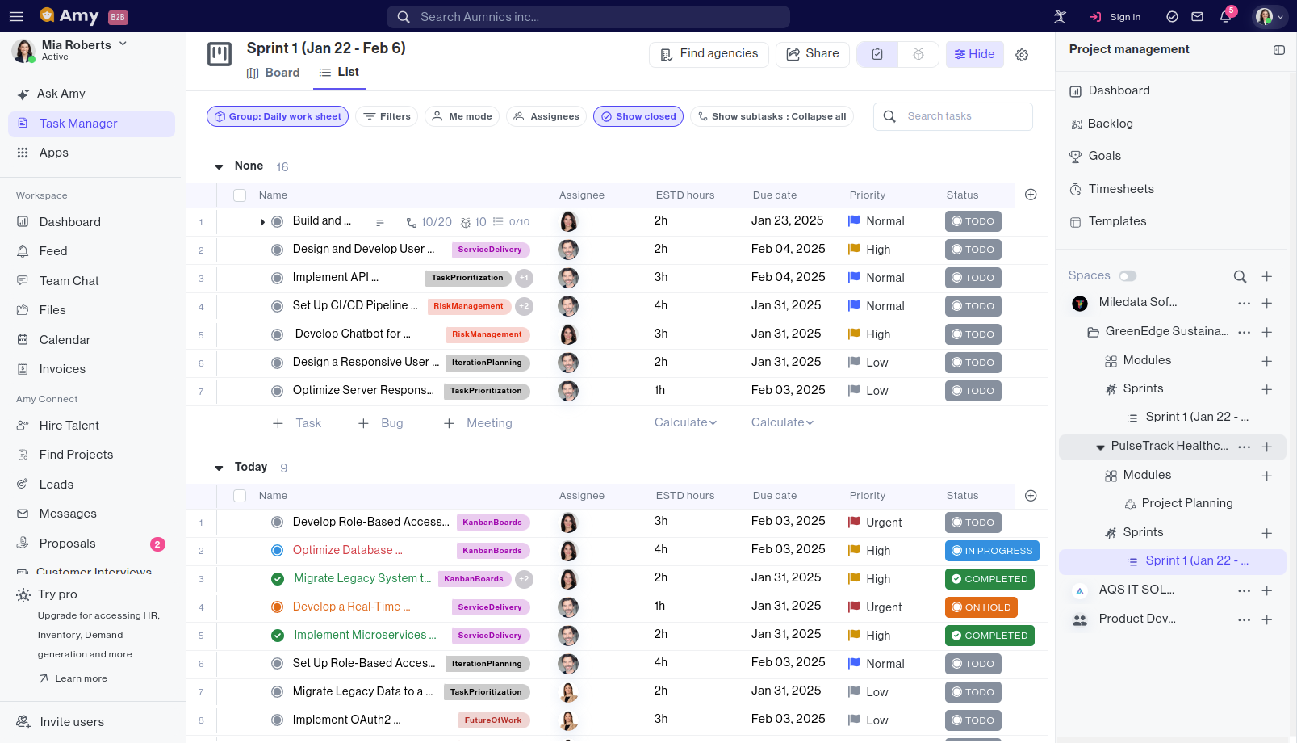Open the sprint settings gear icon
Screen dimensions: 1297x743
click(x=1022, y=55)
